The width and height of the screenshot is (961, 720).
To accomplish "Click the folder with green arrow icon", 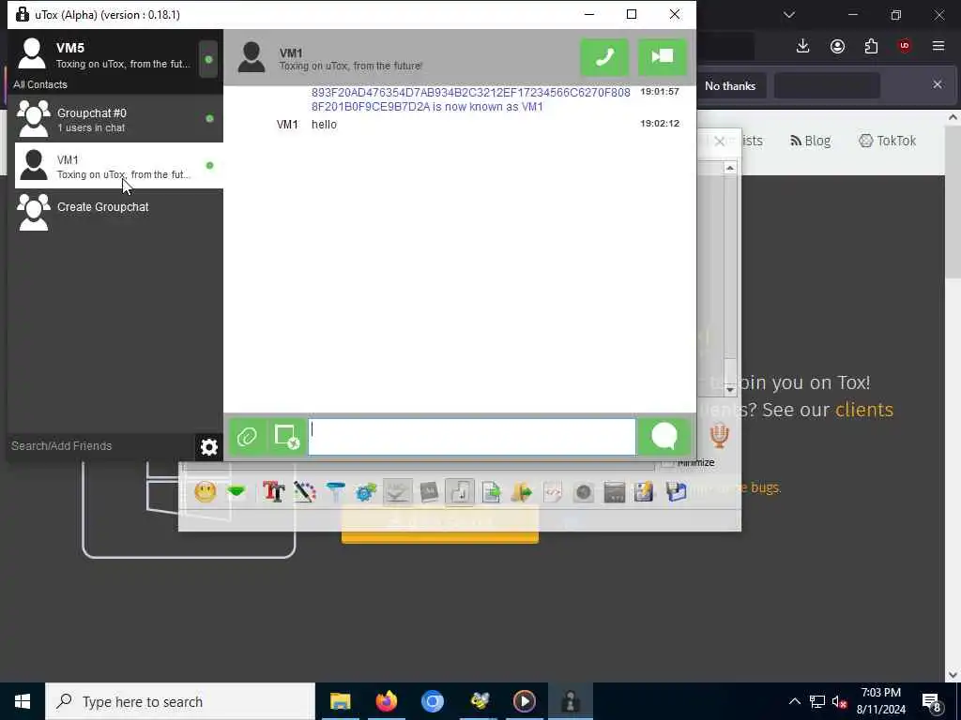I will point(522,491).
